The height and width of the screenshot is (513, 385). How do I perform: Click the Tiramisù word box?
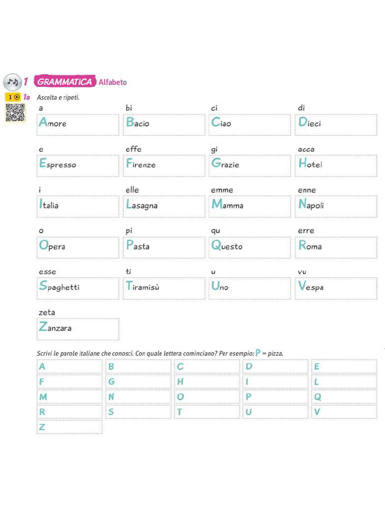coord(164,288)
